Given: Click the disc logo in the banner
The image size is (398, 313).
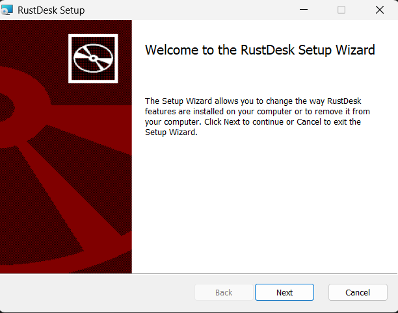Looking at the screenshot, I should tap(92, 58).
